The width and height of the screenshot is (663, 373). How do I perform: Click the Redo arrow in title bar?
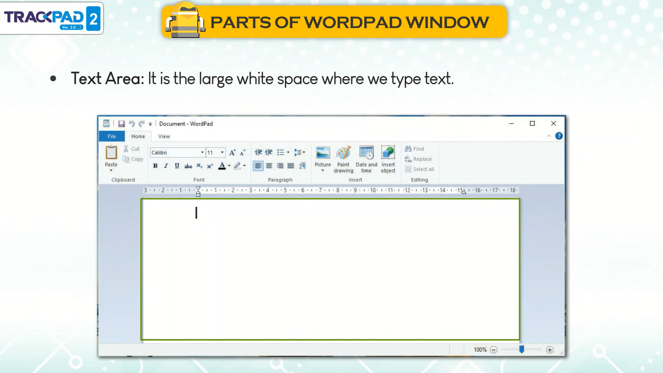tap(142, 124)
